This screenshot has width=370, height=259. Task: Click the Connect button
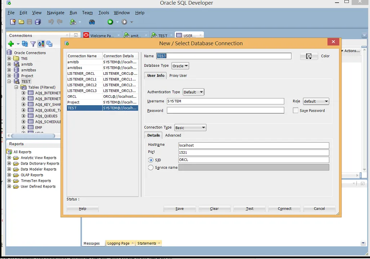(285, 208)
